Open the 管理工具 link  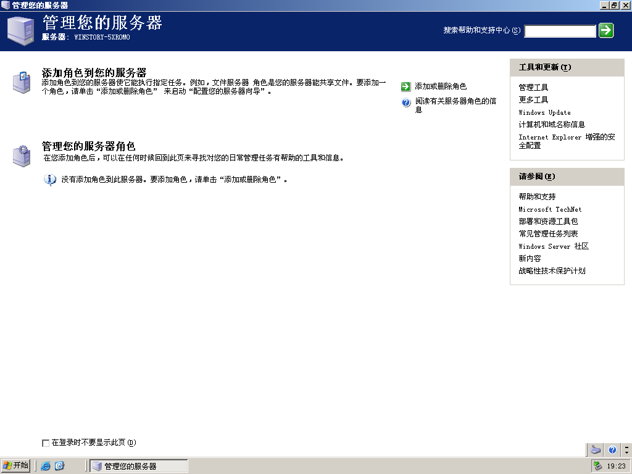coord(533,88)
